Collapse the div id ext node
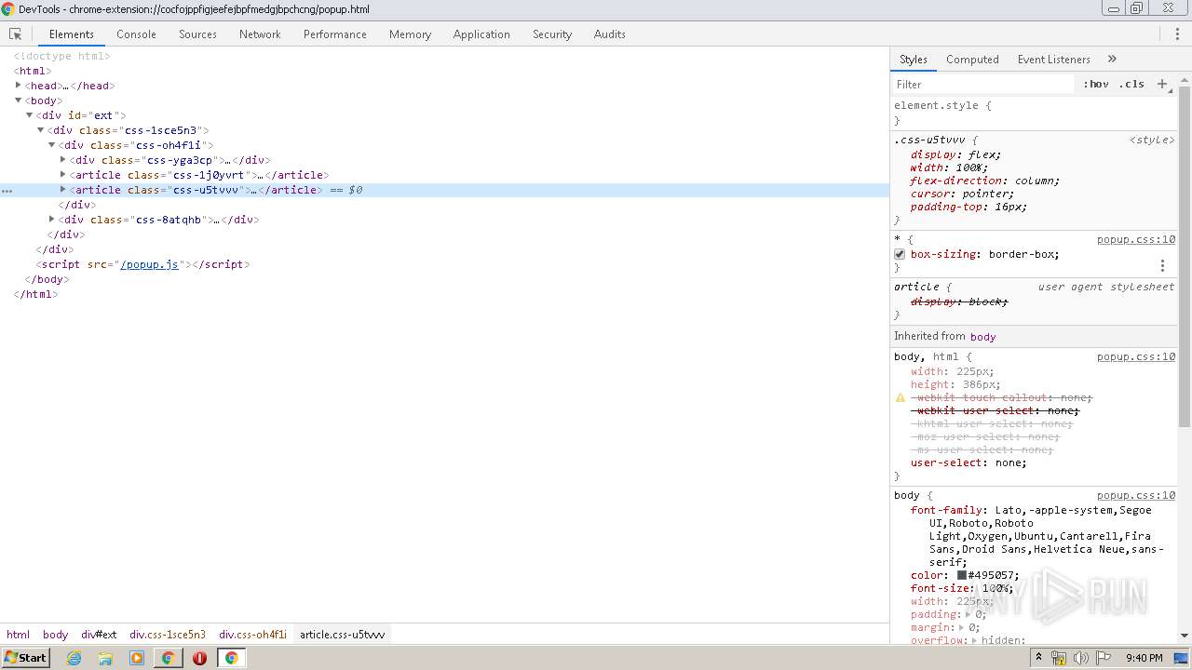 click(30, 114)
